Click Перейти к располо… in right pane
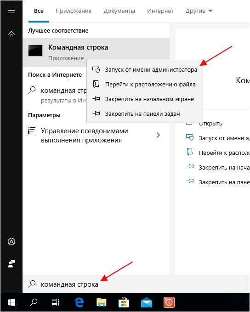The image size is (250, 312). pyautogui.click(x=224, y=153)
